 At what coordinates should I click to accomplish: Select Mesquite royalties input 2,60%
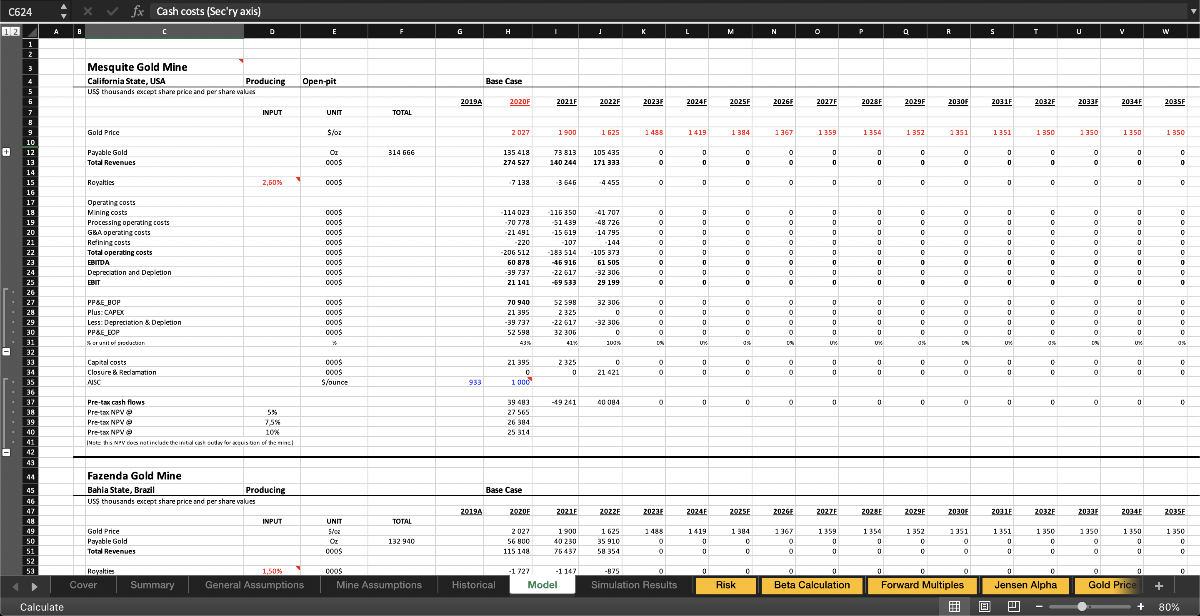tap(272, 182)
